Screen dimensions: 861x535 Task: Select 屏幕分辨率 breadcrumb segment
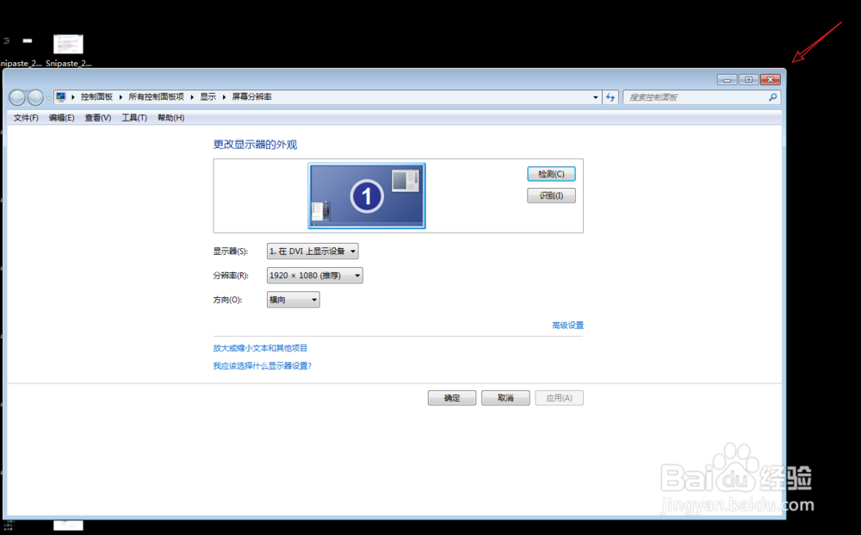(x=251, y=96)
